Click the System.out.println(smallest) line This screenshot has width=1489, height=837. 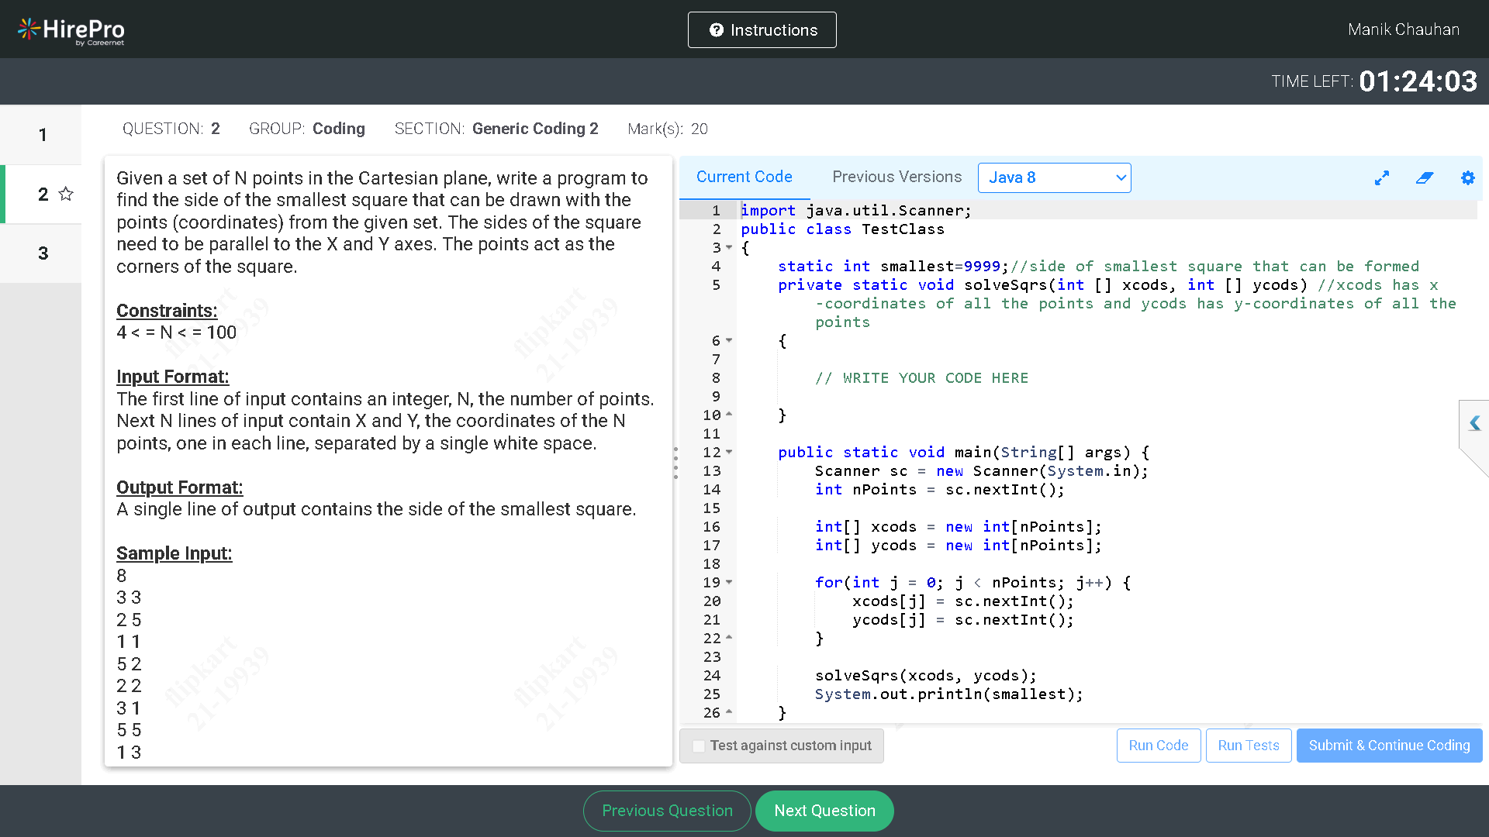click(948, 694)
